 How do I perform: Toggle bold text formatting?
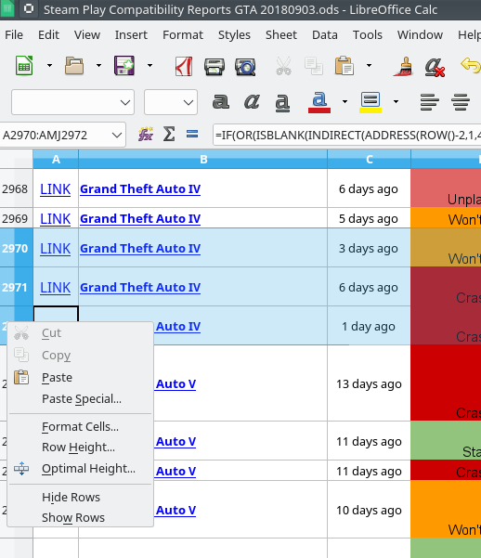coord(221,102)
